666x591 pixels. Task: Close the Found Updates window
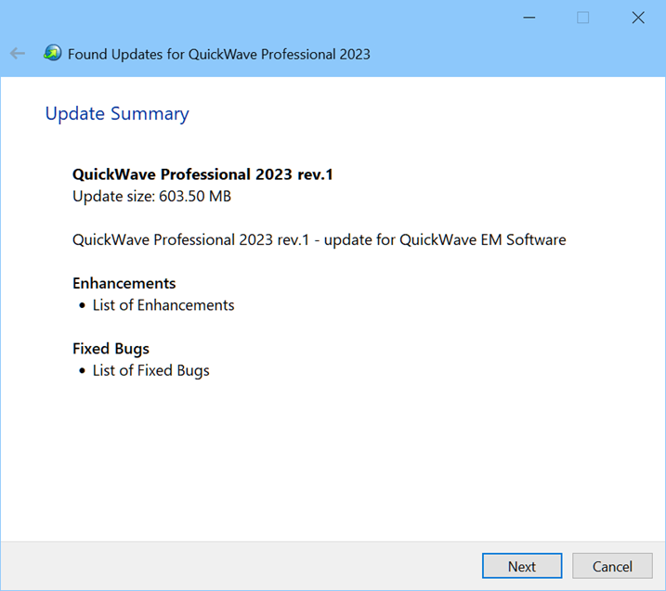click(638, 18)
